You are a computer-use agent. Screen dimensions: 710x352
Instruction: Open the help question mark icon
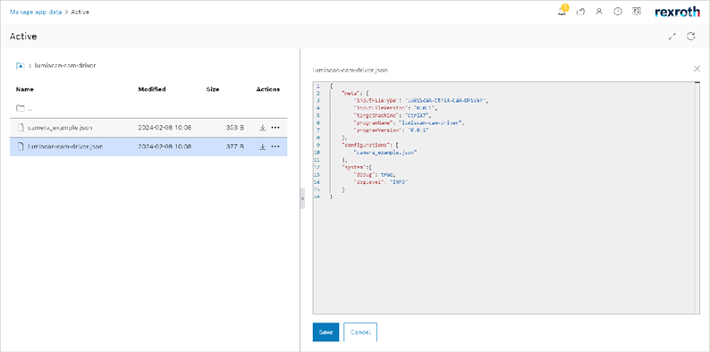618,12
